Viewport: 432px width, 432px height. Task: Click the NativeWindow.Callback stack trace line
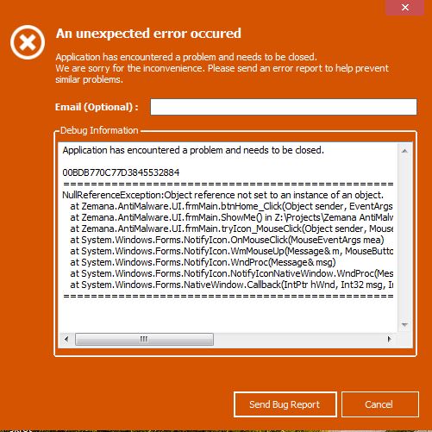pyautogui.click(x=231, y=285)
